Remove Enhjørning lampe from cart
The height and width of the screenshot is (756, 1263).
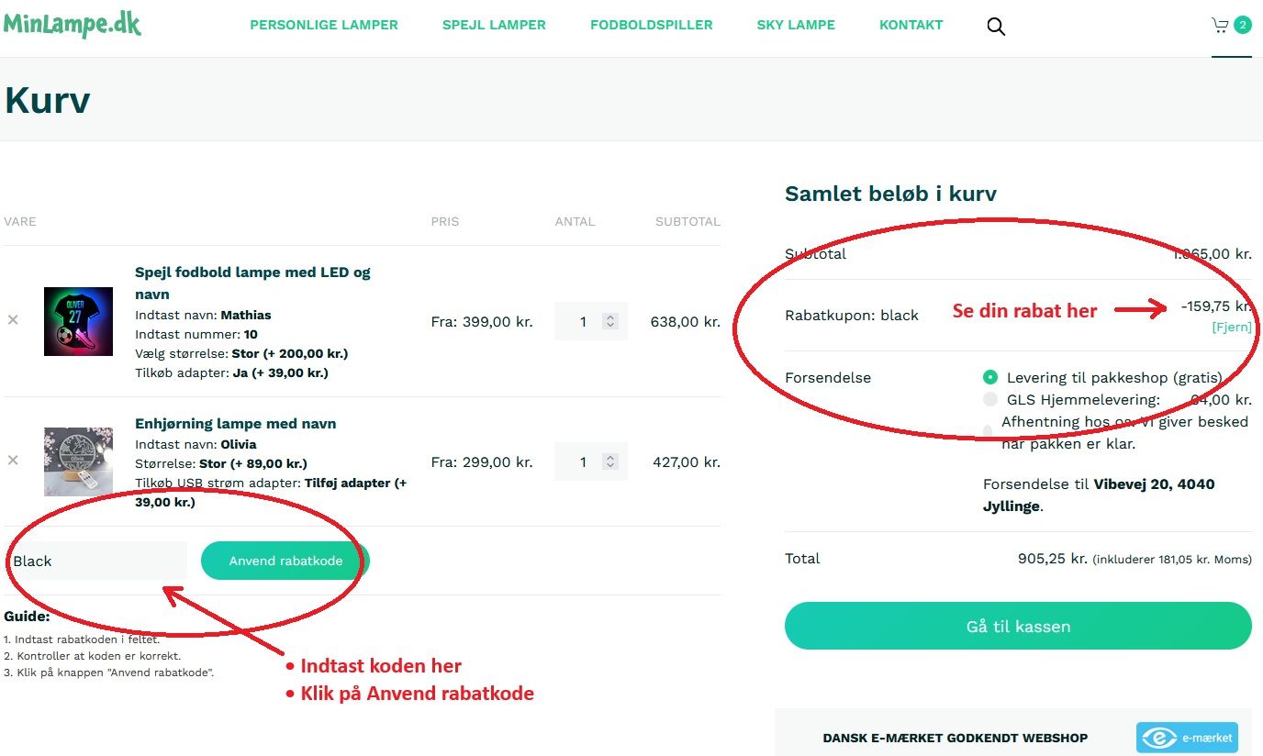pyautogui.click(x=13, y=461)
